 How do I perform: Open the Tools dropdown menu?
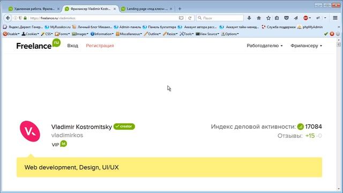pyautogui.click(x=187, y=34)
